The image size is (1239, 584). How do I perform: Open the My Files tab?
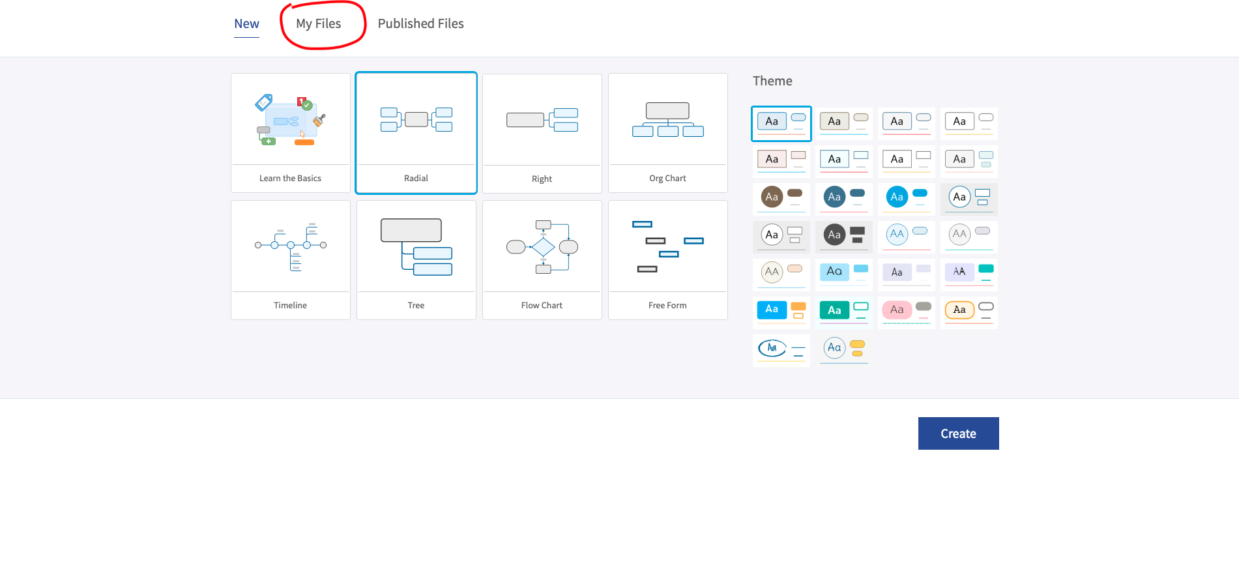(x=318, y=24)
